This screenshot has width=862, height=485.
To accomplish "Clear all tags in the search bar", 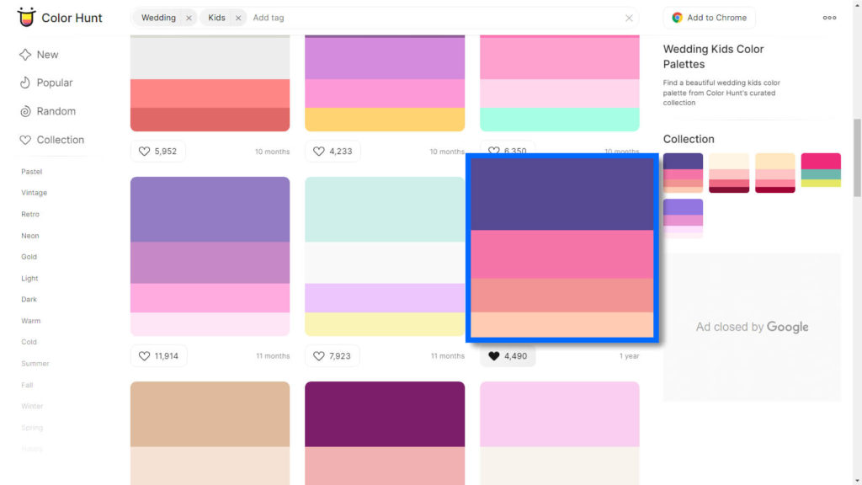I will coord(629,19).
